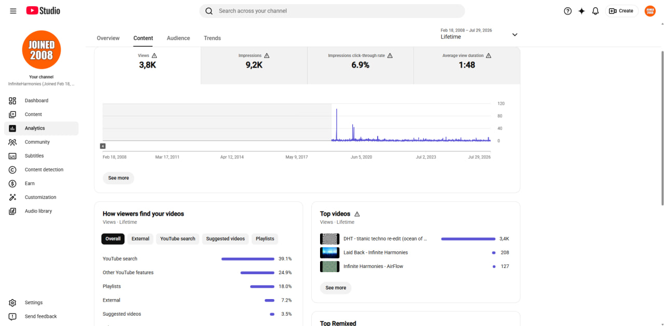Click the Customization magic wand icon
This screenshot has width=664, height=326.
pyautogui.click(x=12, y=197)
